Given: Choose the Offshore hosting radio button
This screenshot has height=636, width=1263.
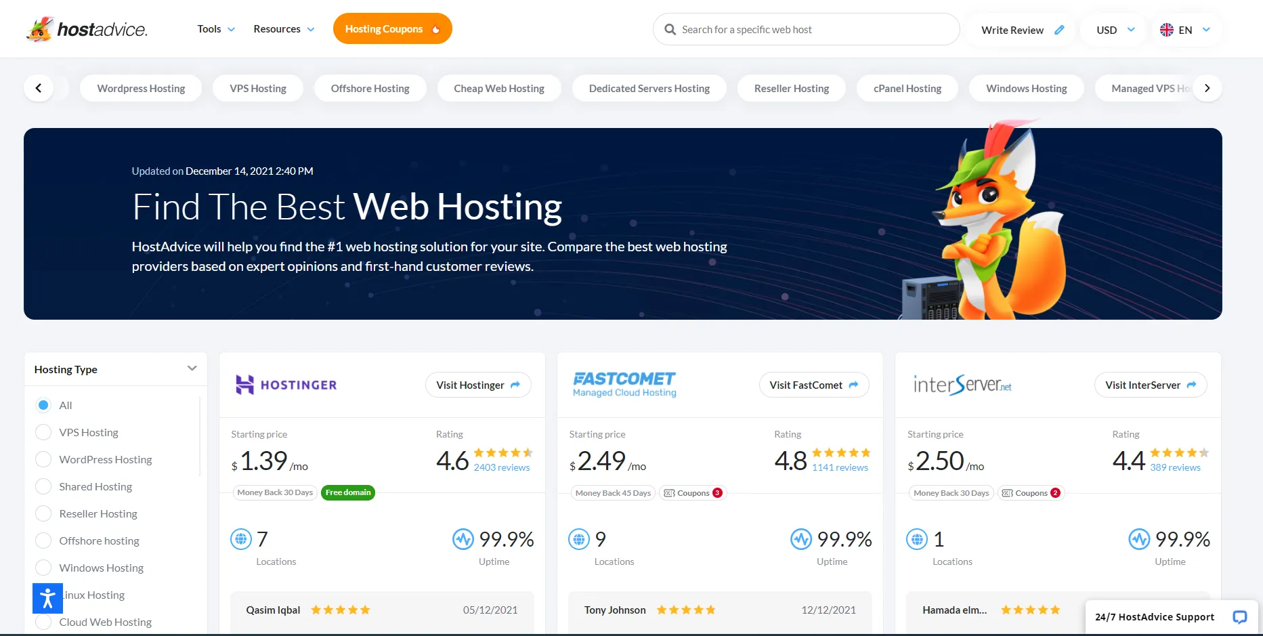Looking at the screenshot, I should (x=43, y=540).
